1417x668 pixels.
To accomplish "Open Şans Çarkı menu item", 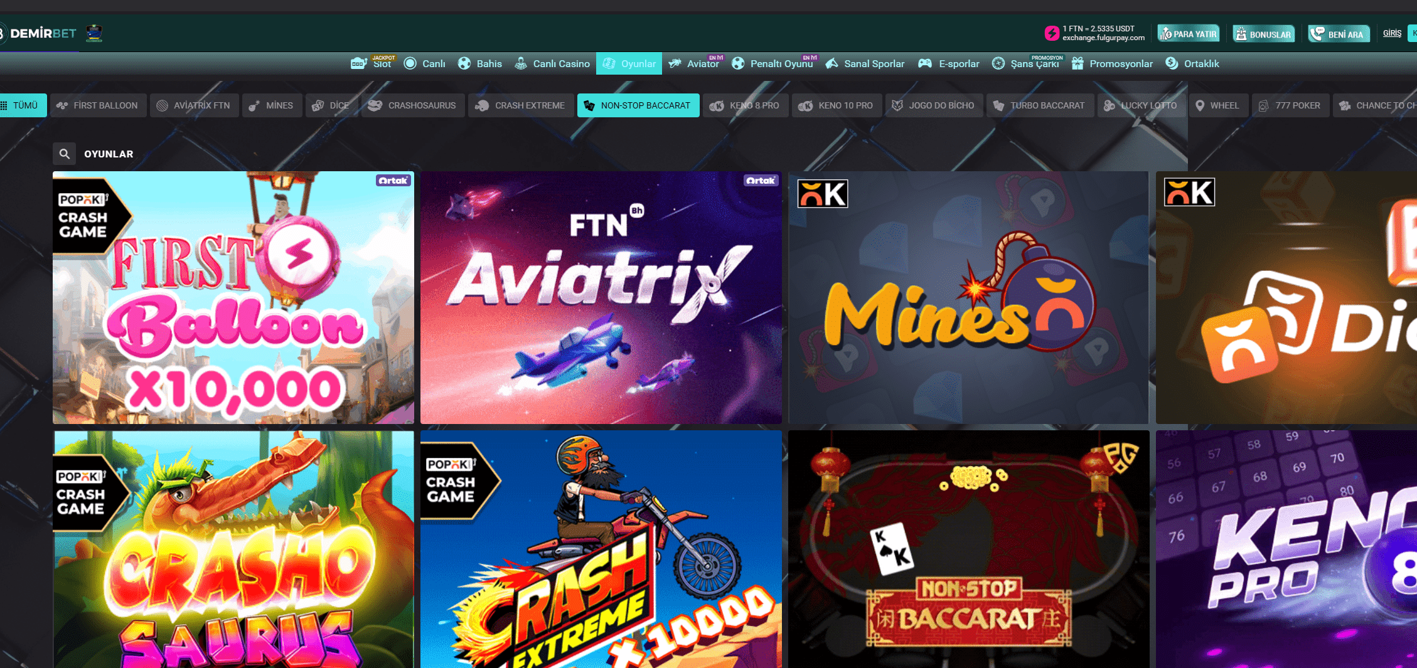I will coord(1034,64).
